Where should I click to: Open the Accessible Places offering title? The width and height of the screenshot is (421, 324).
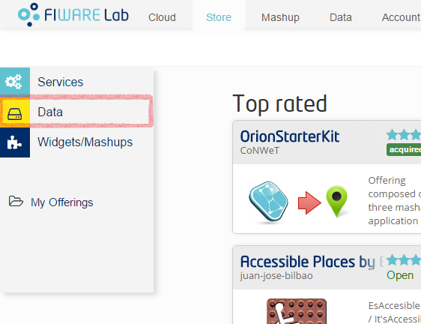point(311,262)
